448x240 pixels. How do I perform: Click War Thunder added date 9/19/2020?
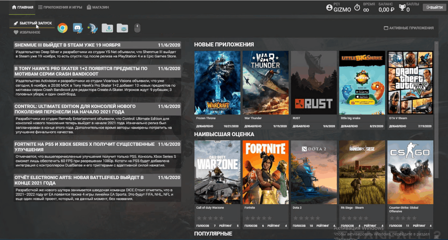[x=279, y=126]
